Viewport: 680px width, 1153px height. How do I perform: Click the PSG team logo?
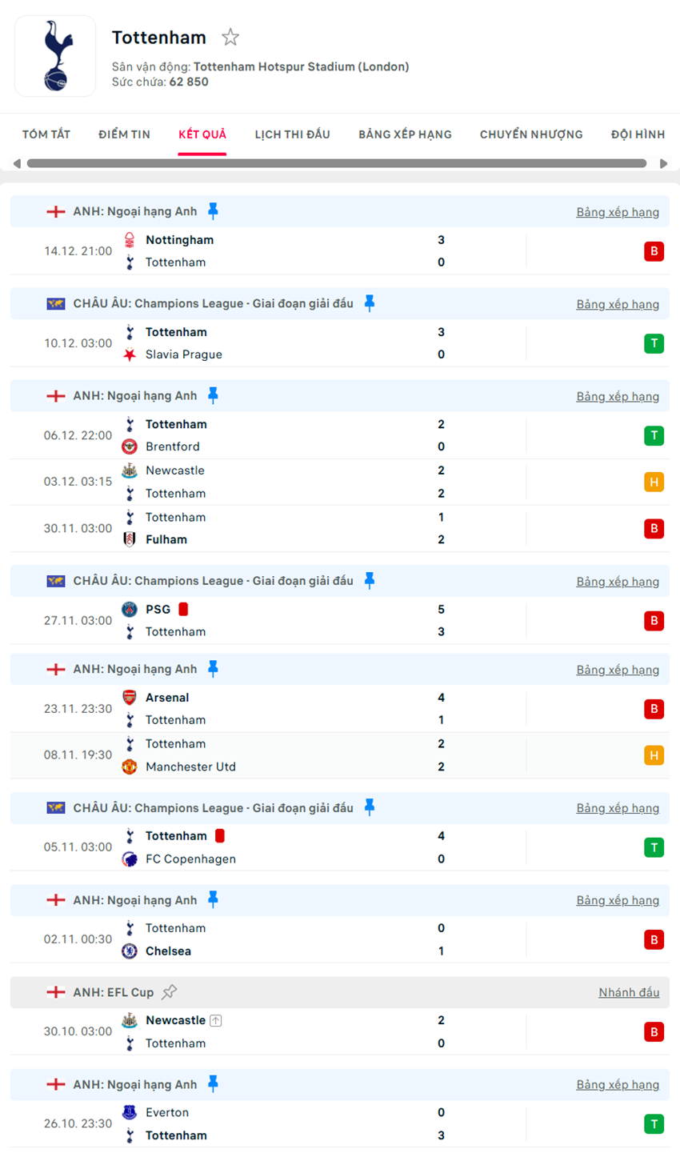[130, 610]
